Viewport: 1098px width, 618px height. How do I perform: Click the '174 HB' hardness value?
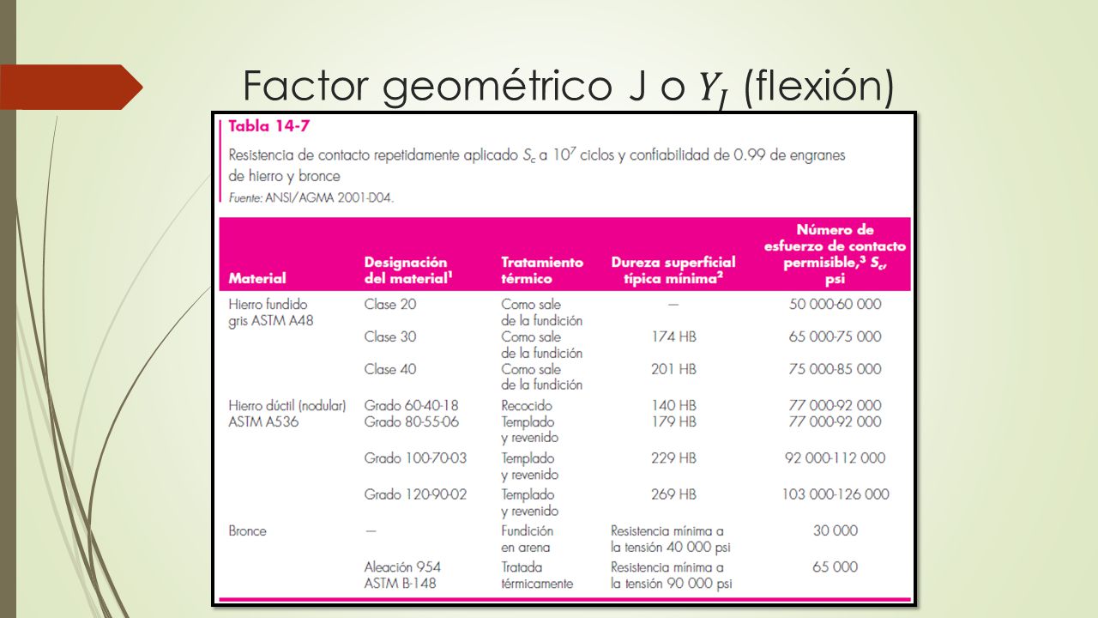pos(674,336)
